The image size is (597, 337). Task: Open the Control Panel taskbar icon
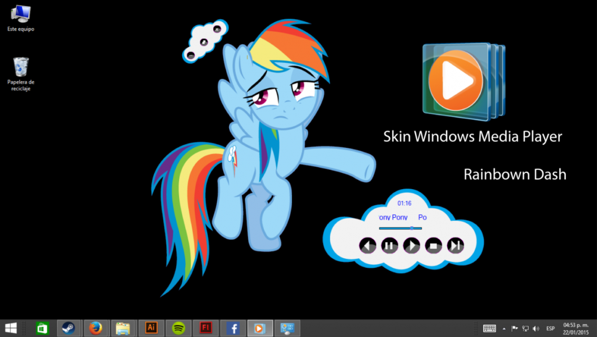coord(287,328)
